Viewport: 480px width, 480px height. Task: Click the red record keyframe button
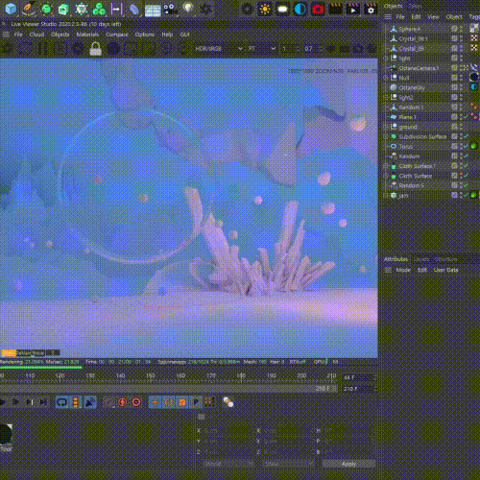tap(123, 402)
